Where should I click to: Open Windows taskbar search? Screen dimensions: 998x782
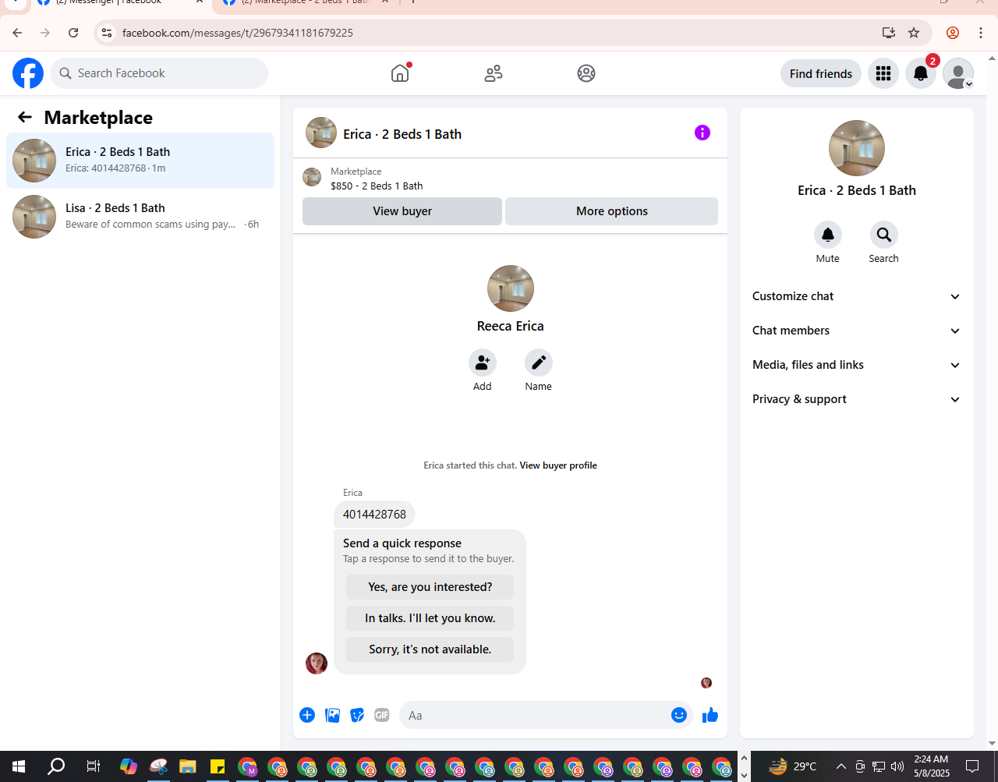click(56, 766)
